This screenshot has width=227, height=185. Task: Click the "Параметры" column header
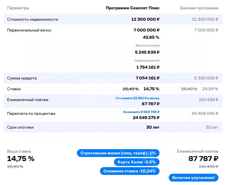tap(18, 8)
